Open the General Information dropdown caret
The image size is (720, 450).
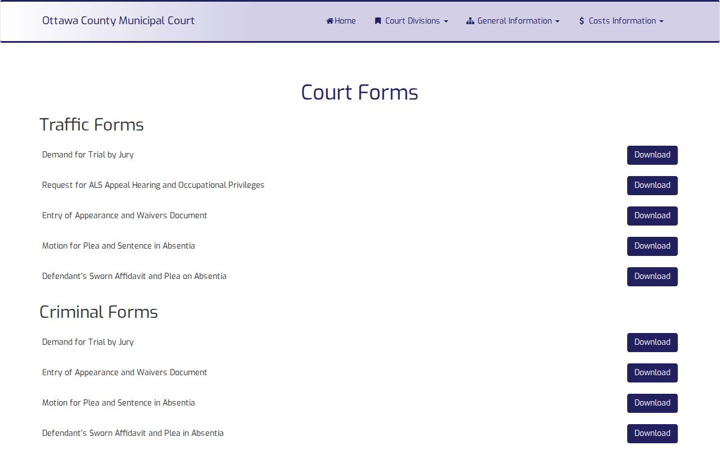[557, 21]
